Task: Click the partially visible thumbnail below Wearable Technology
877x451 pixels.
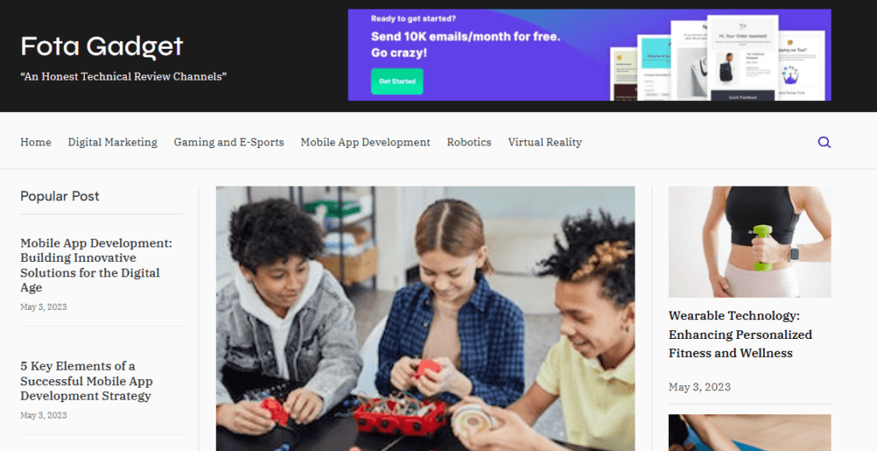Action: [x=749, y=432]
